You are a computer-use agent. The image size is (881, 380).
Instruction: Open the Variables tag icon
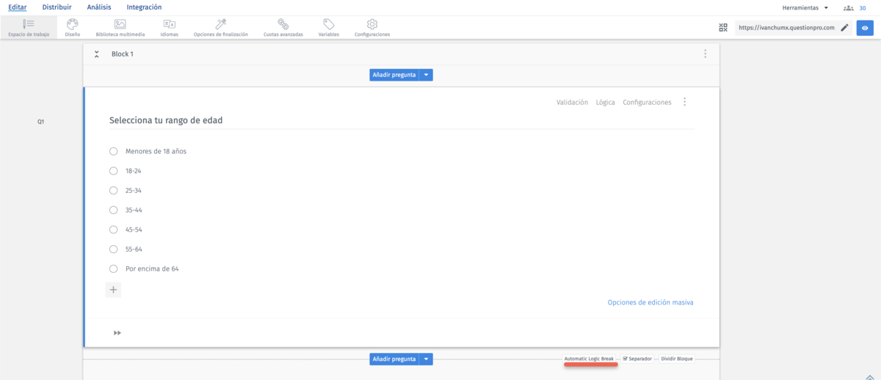329,24
